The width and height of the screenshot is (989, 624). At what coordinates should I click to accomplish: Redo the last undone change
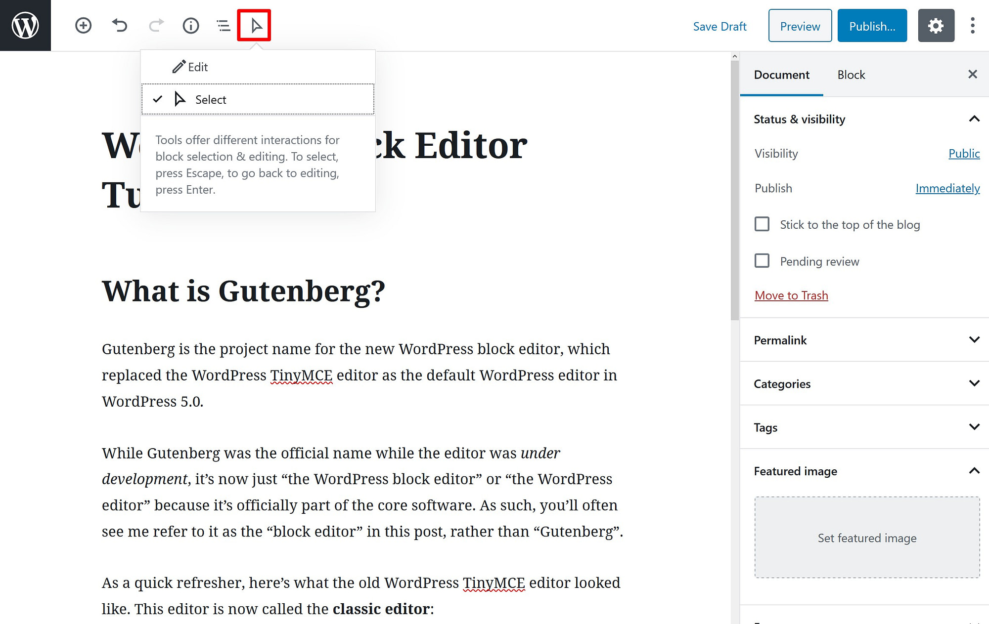pyautogui.click(x=156, y=26)
